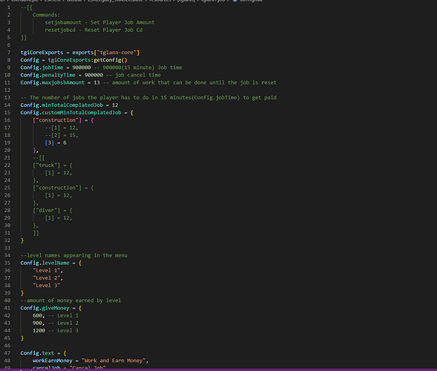Click '--level names appearing in the menu' comment

click(74, 255)
